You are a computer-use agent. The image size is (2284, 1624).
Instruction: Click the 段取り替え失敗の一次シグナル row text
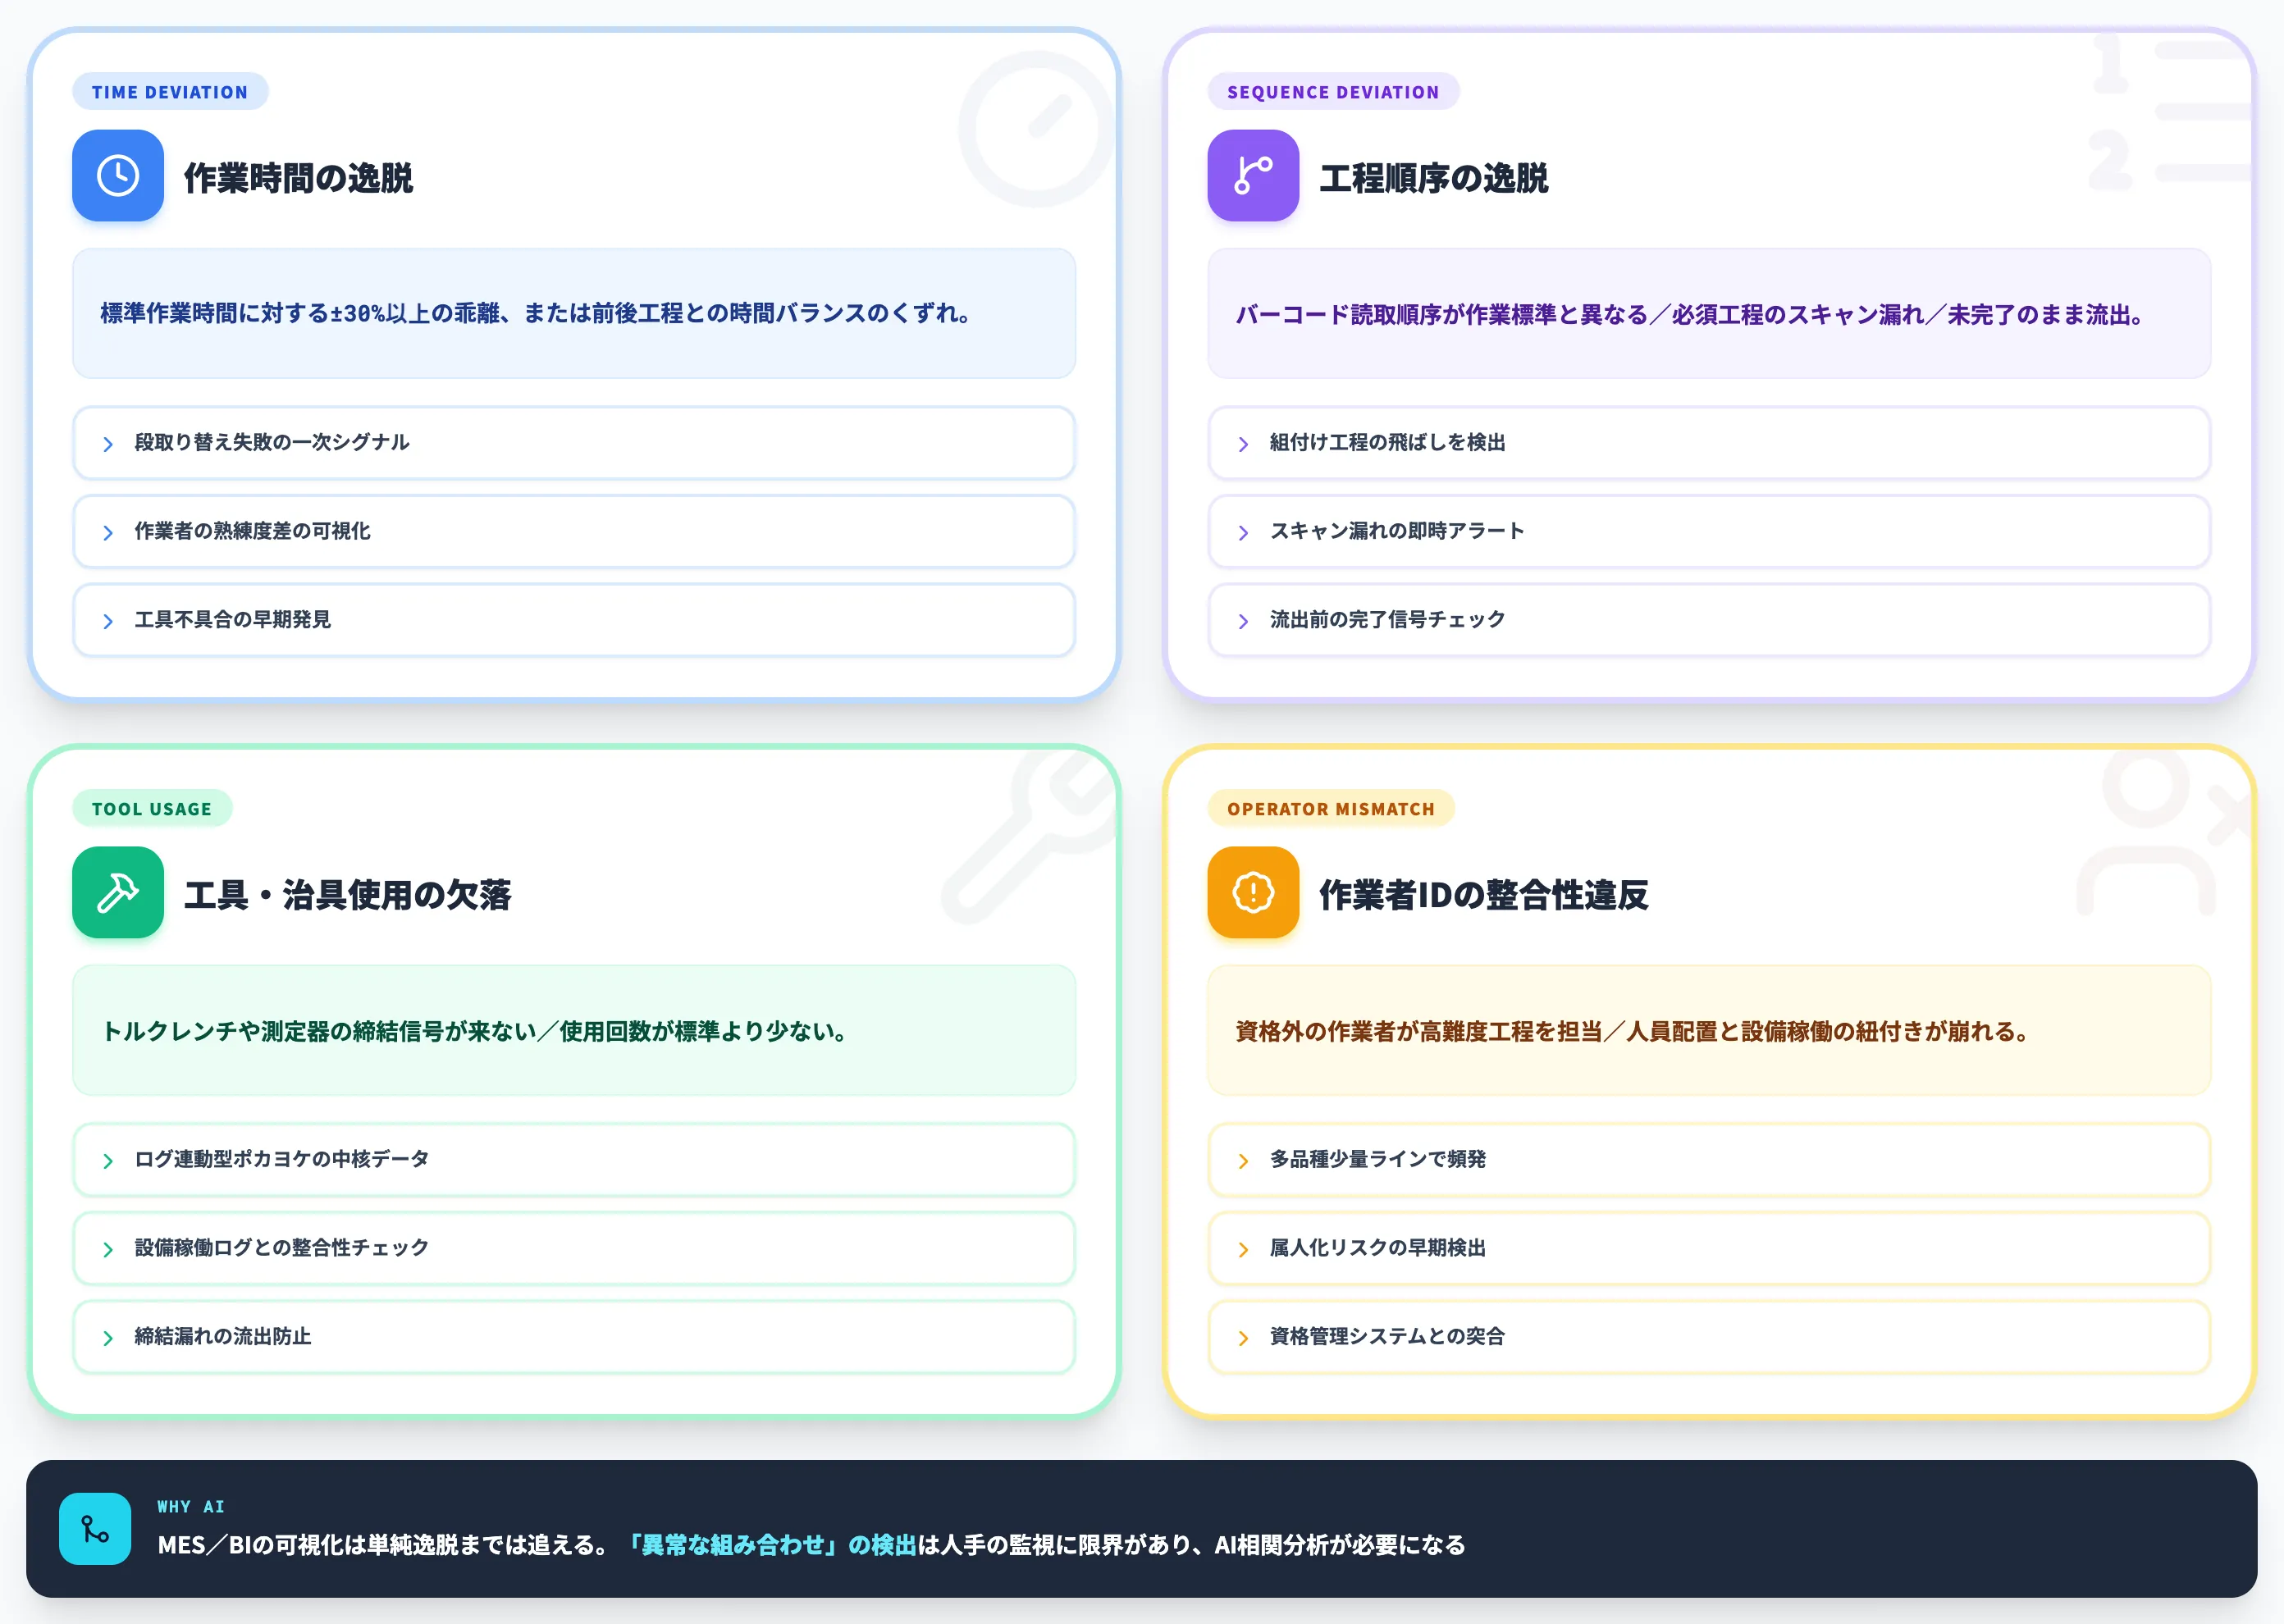click(x=272, y=442)
